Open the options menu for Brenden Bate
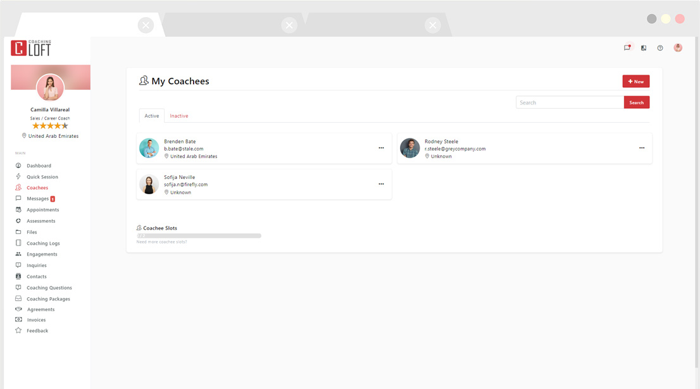This screenshot has width=700, height=389. (381, 148)
